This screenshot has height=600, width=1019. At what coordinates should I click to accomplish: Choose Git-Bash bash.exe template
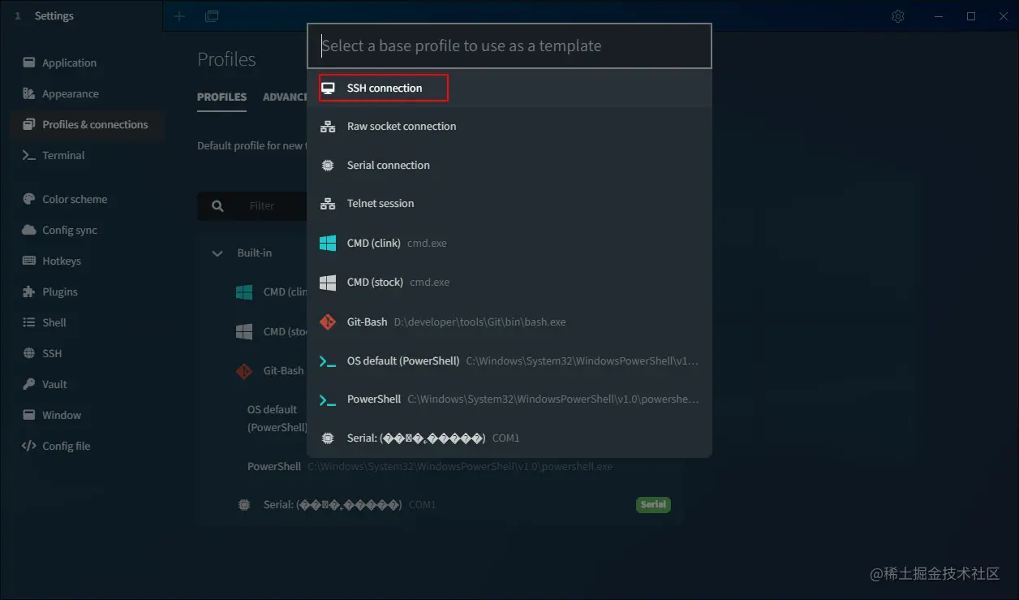pos(509,322)
